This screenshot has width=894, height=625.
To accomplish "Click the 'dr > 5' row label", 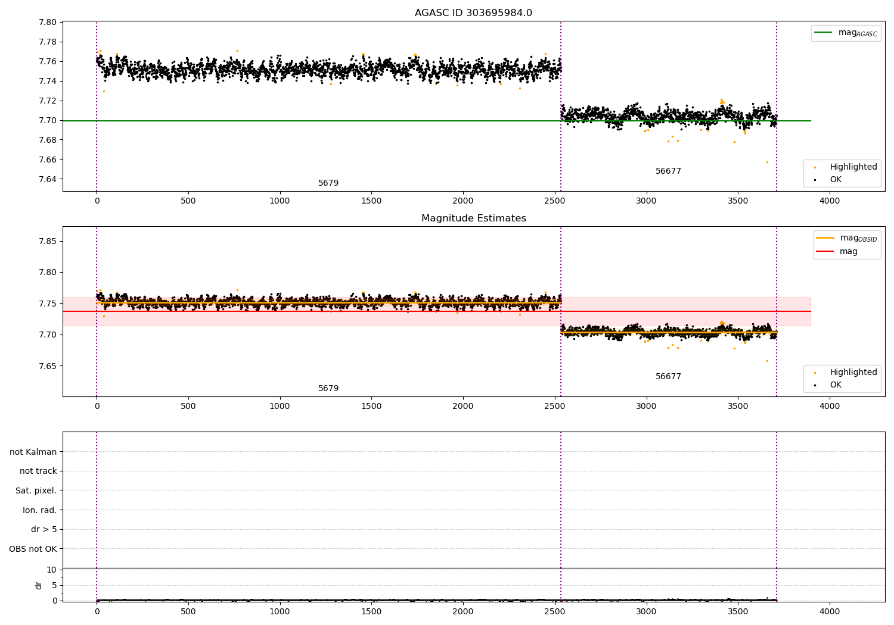I will point(44,529).
